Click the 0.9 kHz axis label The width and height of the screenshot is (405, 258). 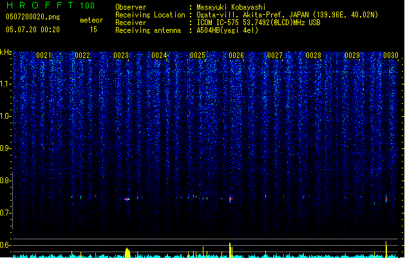point(6,148)
